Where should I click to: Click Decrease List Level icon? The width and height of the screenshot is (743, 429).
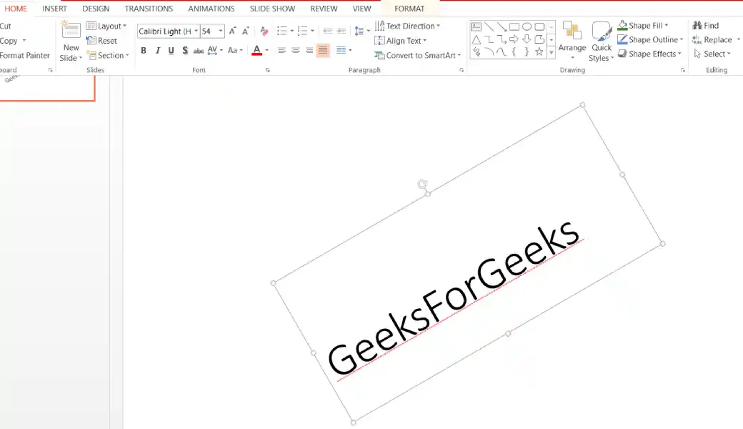(327, 31)
